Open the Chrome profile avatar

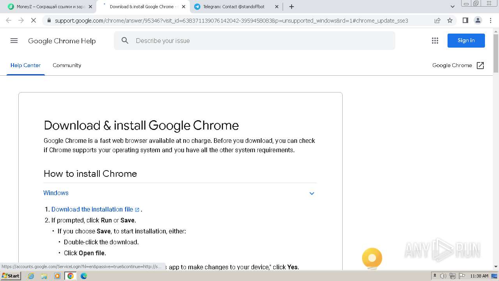(478, 20)
